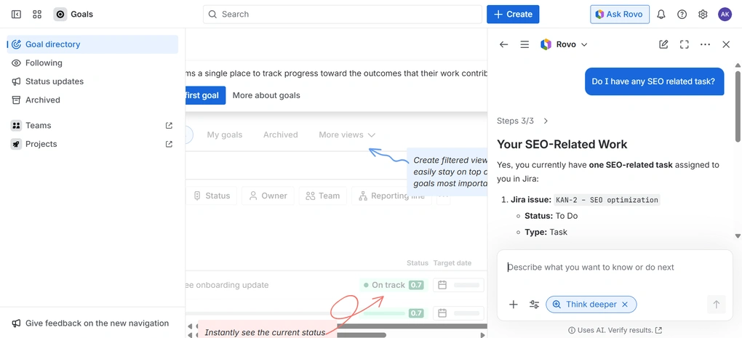Expand Rovo chat to full screen

coord(684,44)
